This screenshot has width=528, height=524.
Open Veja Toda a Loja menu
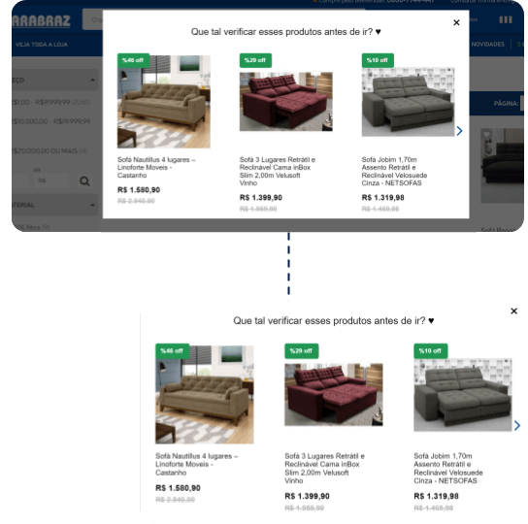42,45
